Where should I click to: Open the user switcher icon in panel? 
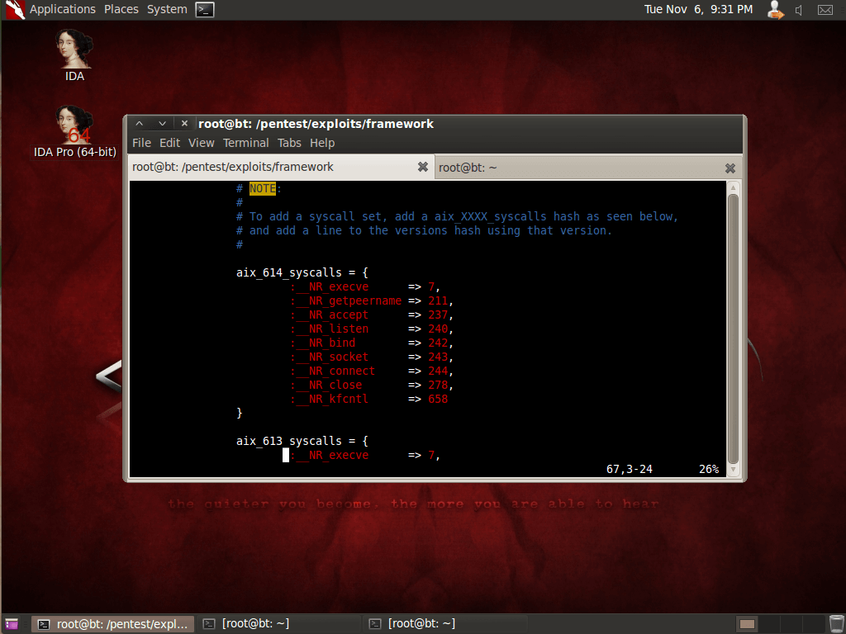[774, 10]
